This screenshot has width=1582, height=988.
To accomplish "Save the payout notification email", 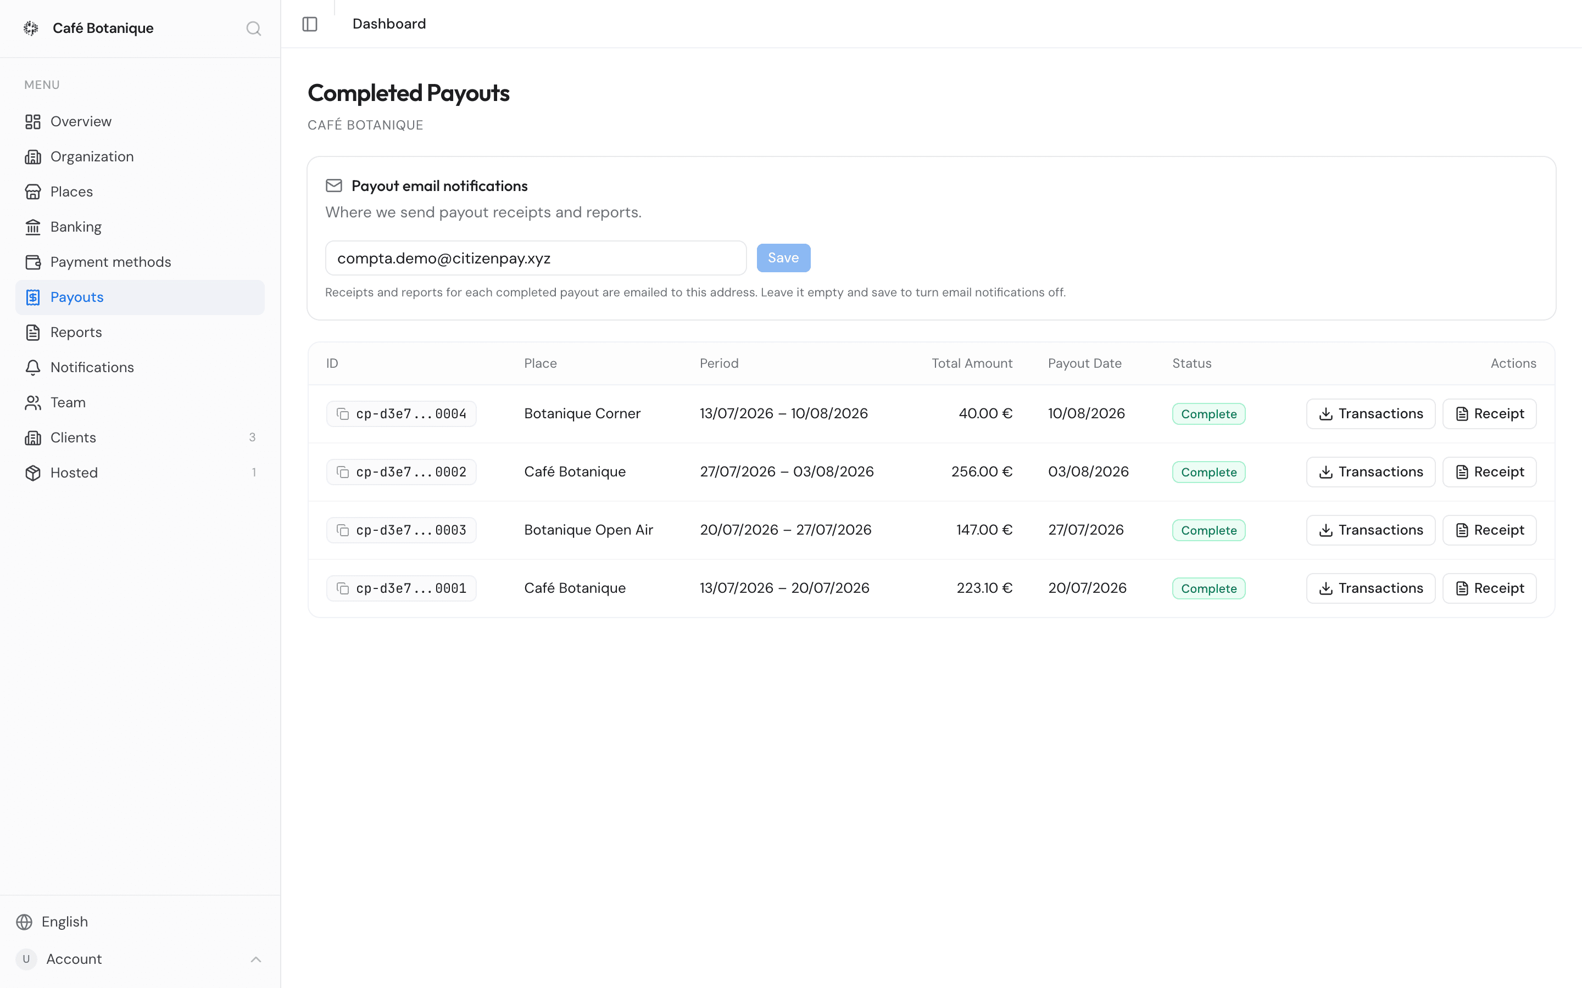I will (783, 258).
